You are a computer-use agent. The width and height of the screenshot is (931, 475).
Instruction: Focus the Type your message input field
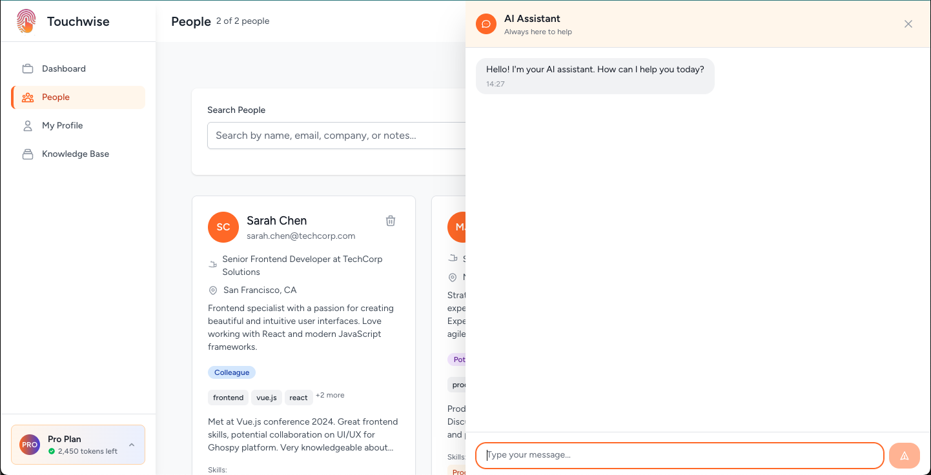[679, 455]
